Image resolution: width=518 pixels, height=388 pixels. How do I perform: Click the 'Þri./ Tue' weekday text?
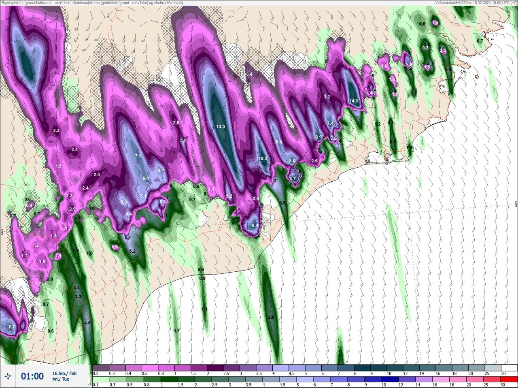pyautogui.click(x=61, y=379)
